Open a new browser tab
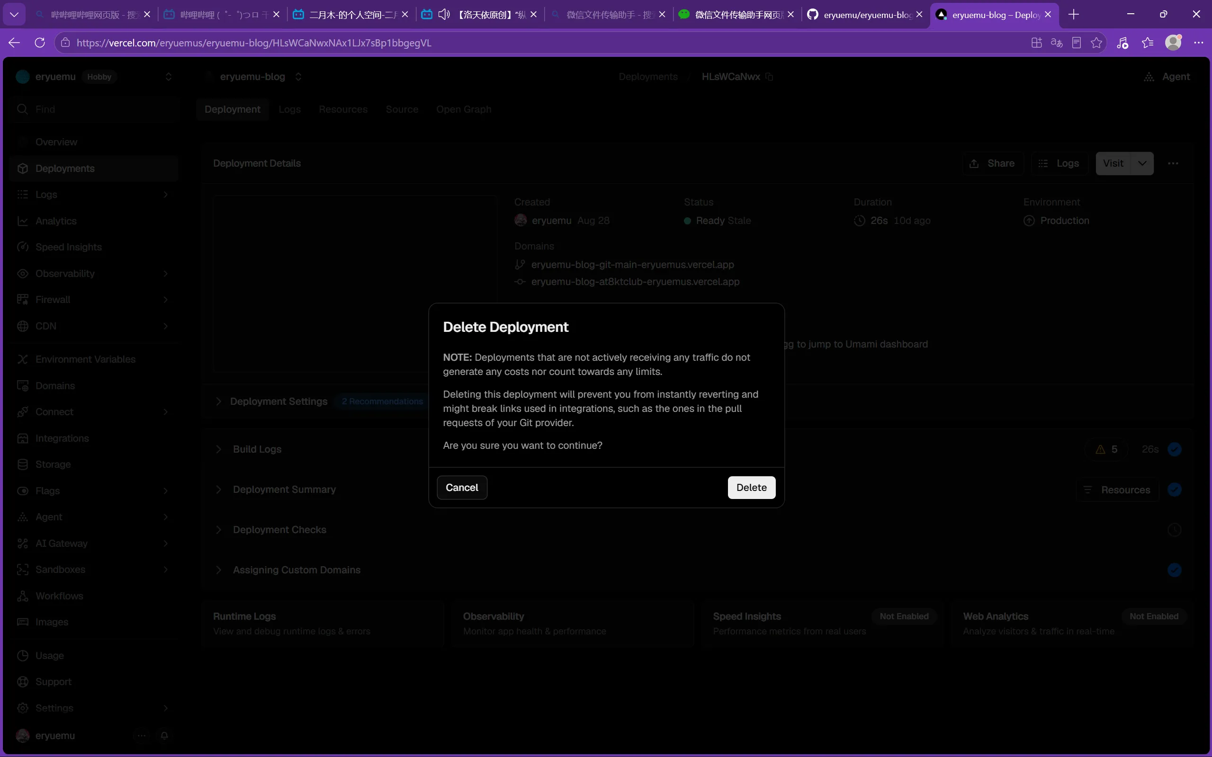Image resolution: width=1212 pixels, height=757 pixels. (x=1073, y=15)
